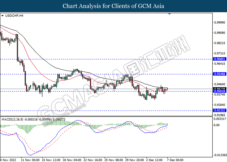Click the chart shift triangle marker at top
Viewport: 227px width, 162px height.
coord(169,14)
